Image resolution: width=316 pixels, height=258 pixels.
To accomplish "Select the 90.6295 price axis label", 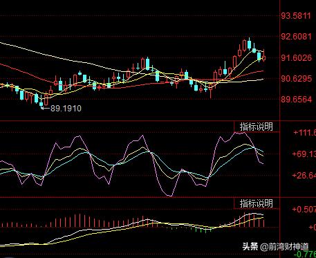I will 296,79.
